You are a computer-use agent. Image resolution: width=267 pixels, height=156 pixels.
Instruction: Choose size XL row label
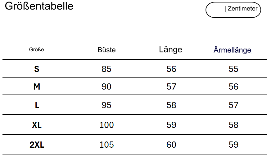pos(37,125)
